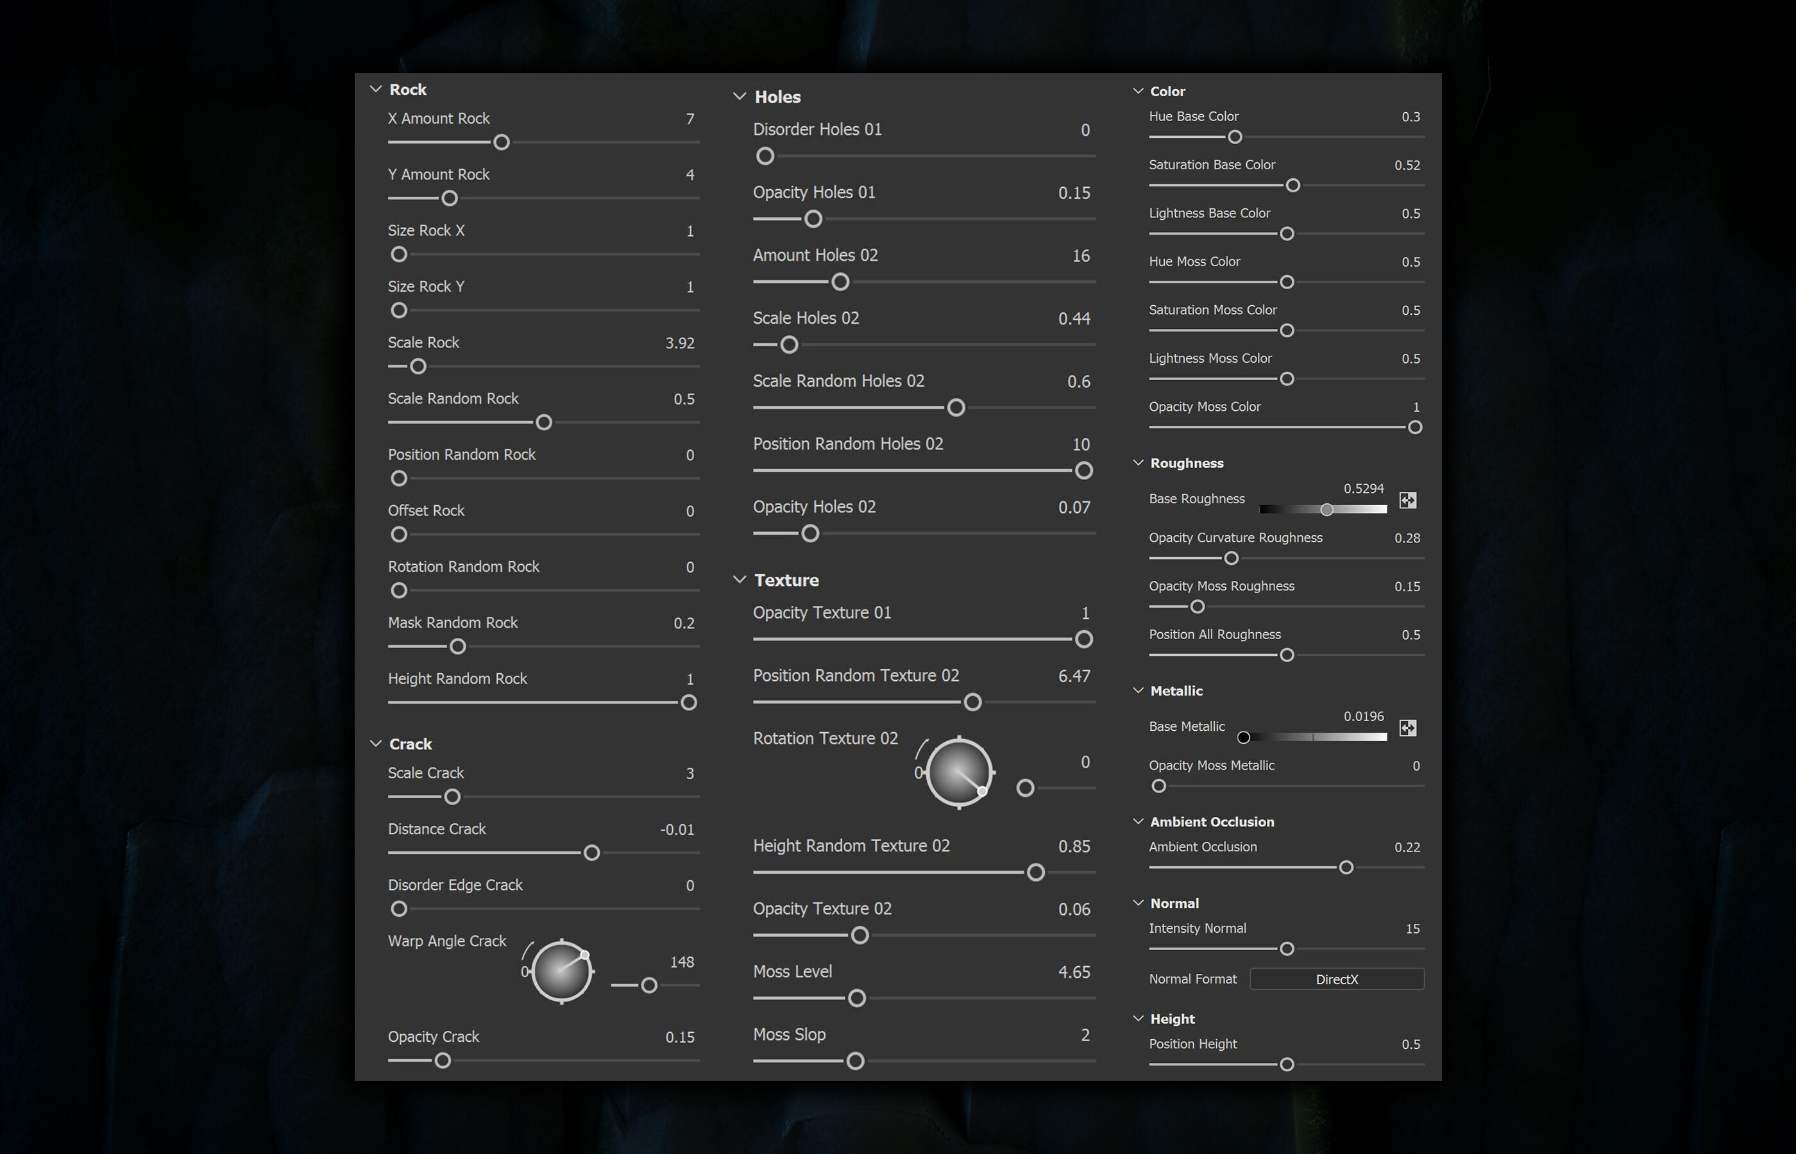This screenshot has height=1154, width=1796.
Task: Click the Base Metallic gradient slider handle
Action: pyautogui.click(x=1244, y=737)
